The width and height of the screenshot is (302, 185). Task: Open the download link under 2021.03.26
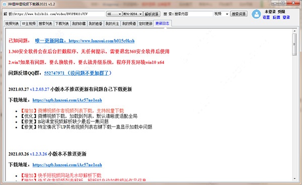click(x=67, y=165)
